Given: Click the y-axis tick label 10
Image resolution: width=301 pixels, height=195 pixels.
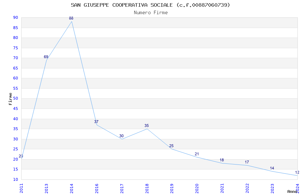Looking at the screenshot, I should coord(16,179).
